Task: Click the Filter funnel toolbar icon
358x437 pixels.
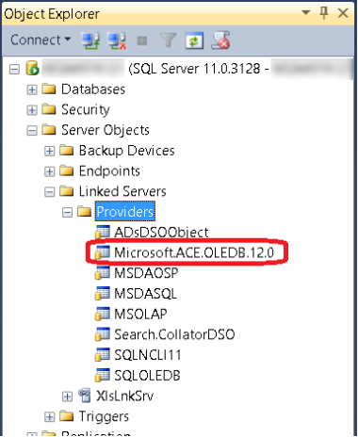Action: pyautogui.click(x=169, y=40)
